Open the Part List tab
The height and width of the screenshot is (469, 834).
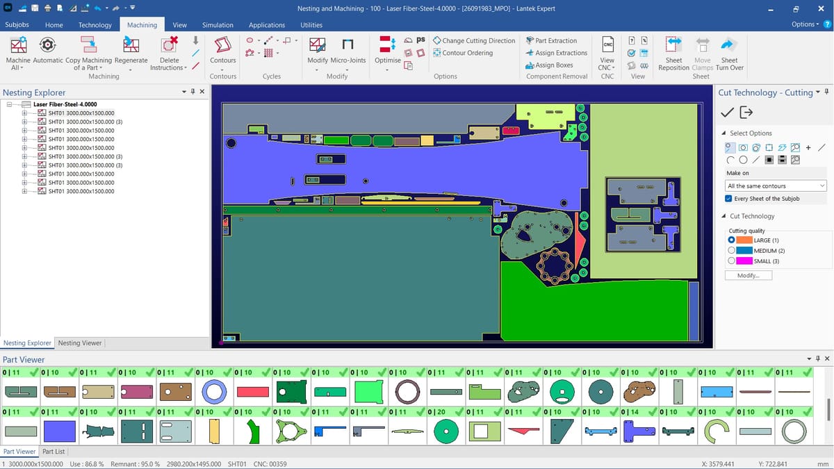pyautogui.click(x=54, y=452)
